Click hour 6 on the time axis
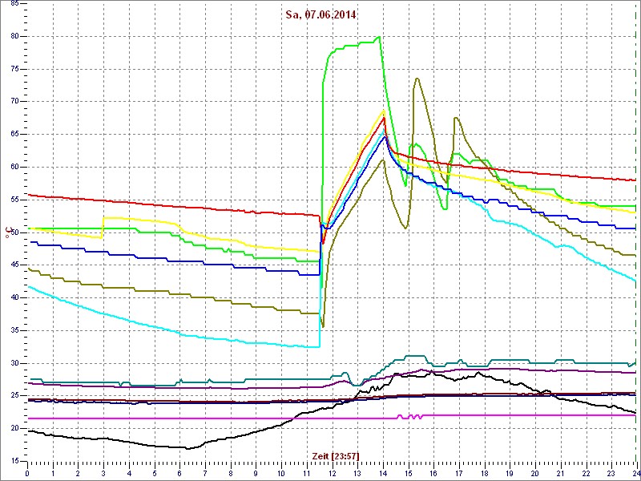 click(179, 473)
